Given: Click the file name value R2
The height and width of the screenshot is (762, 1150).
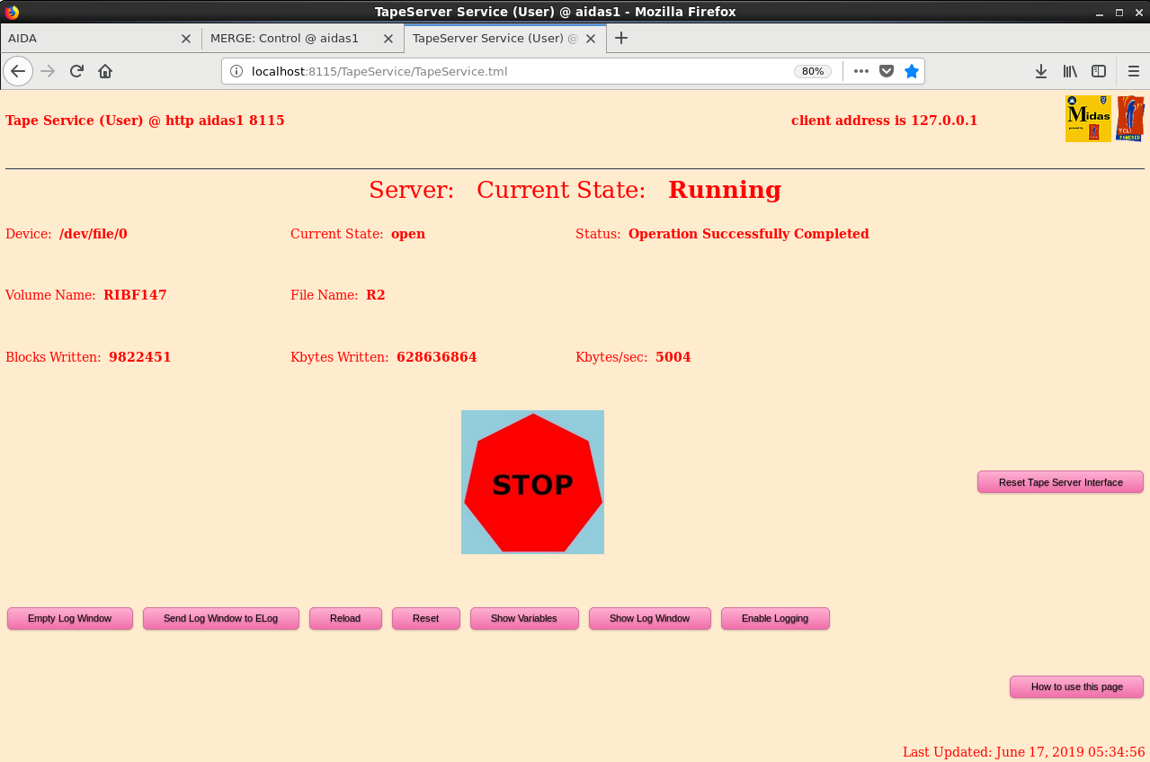Looking at the screenshot, I should 376,295.
